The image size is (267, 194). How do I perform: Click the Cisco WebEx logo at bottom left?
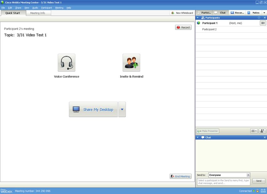click(x=7, y=191)
